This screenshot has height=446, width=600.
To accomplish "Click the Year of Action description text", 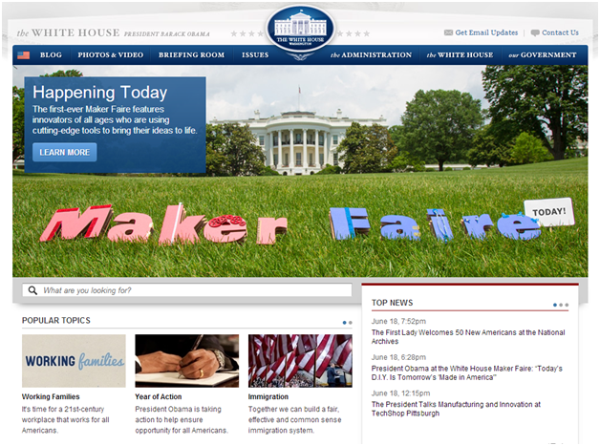I will 182,419.
